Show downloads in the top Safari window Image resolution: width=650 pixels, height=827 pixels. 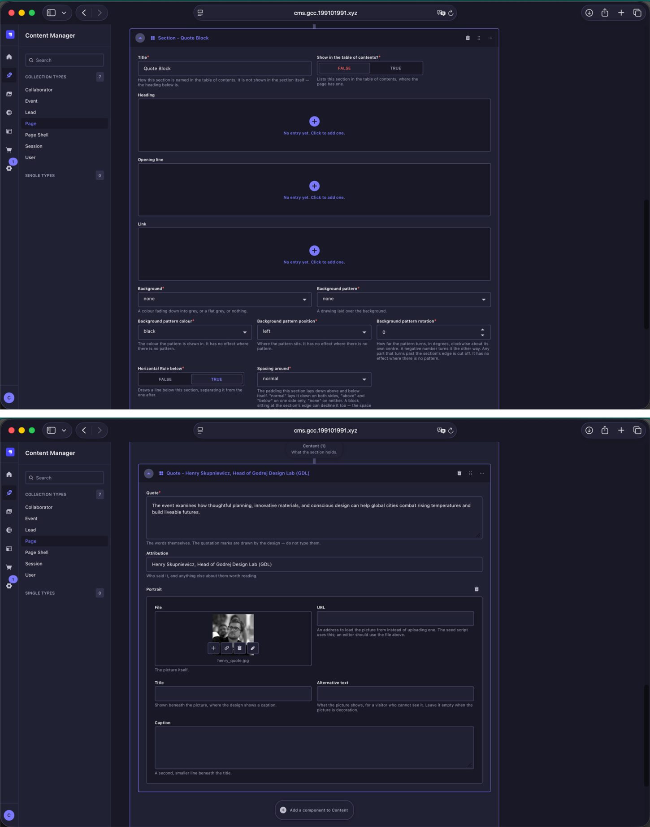click(589, 13)
